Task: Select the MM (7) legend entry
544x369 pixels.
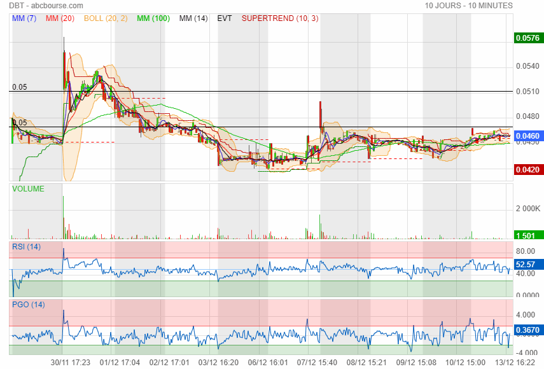Action: tap(24, 18)
